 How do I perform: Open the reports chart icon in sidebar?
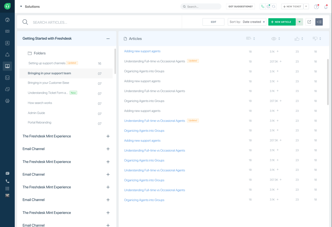(x=8, y=78)
